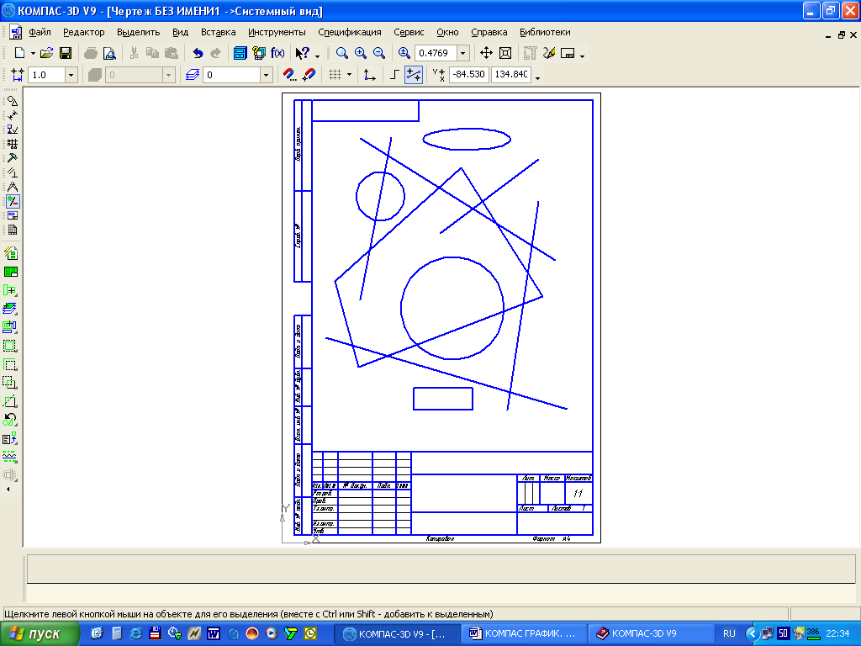This screenshot has height=646, width=861.
Task: Undo the last action with the blue arrow
Action: click(x=198, y=53)
